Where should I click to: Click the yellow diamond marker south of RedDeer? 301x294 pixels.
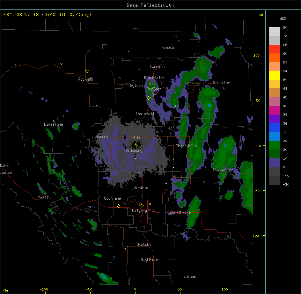point(149,98)
